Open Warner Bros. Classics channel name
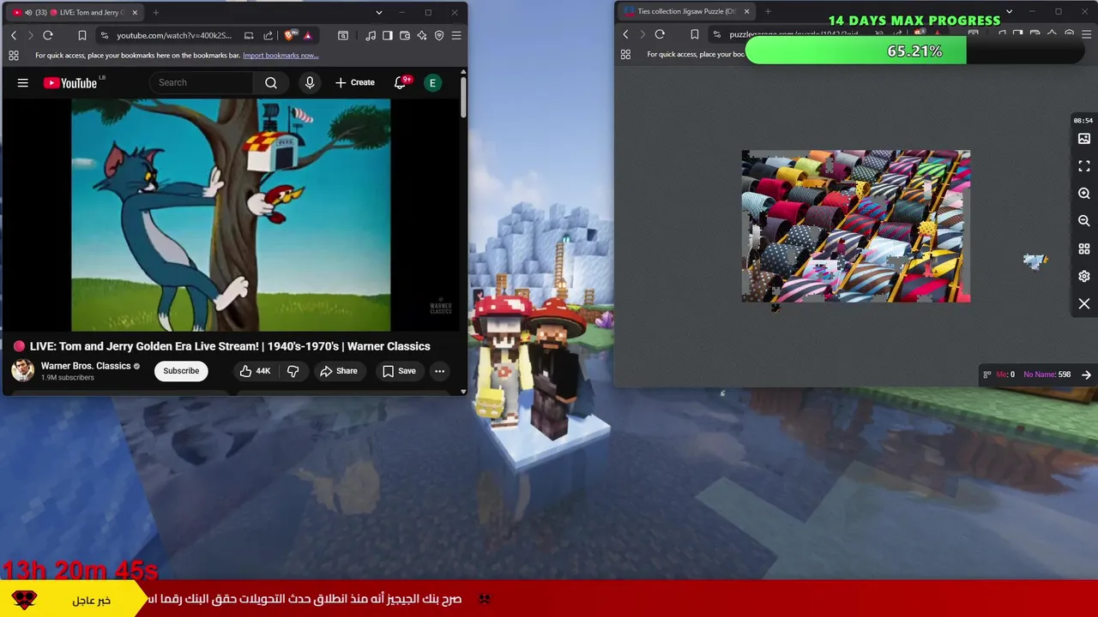This screenshot has width=1098, height=617. pos(86,366)
